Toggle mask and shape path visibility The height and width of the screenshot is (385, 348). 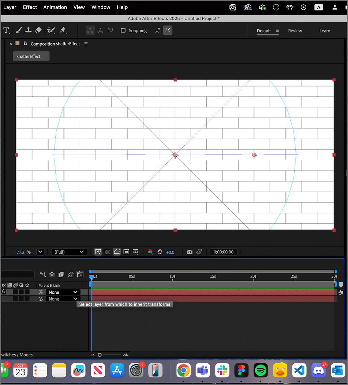117,252
